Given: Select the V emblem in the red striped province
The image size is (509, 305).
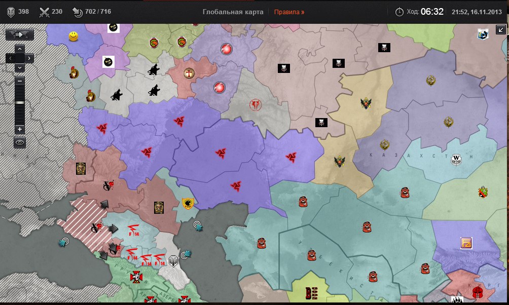Looking at the screenshot, I should [96, 228].
